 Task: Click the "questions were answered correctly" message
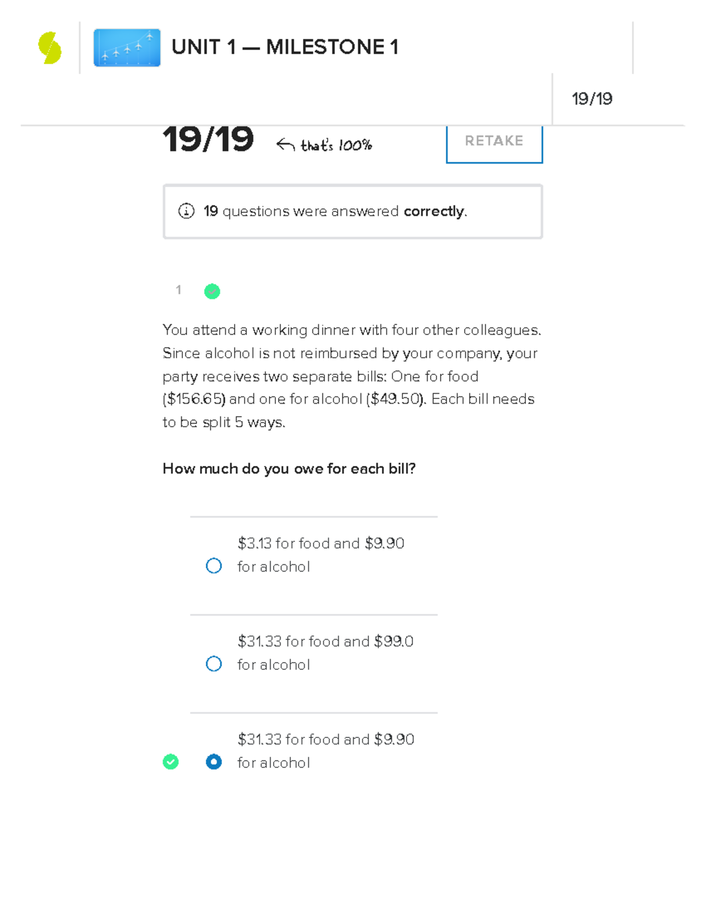click(x=335, y=211)
